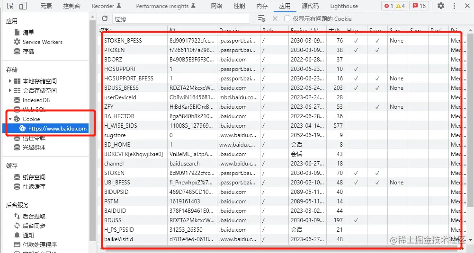The image size is (474, 253).
Task: Collapse the Cookie tree arrow
Action: (x=10, y=119)
